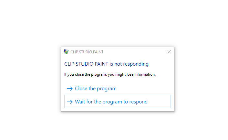Viewport: 228px width, 140px height.
Task: Click the arrow icon beside Wait for the program
Action: [69, 102]
